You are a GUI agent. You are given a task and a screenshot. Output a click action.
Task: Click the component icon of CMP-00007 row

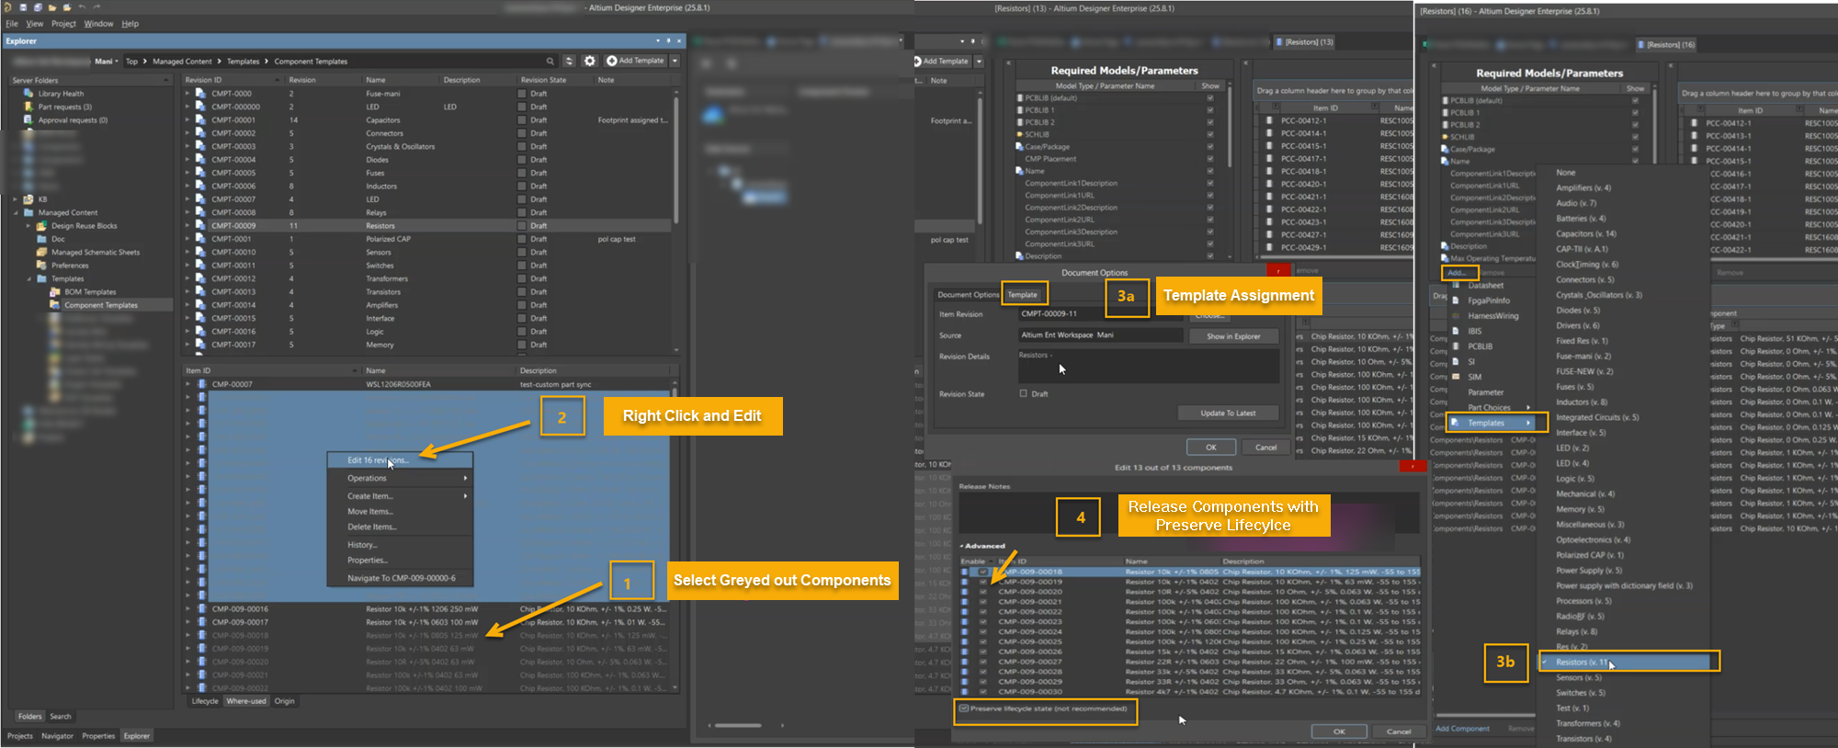tap(201, 384)
